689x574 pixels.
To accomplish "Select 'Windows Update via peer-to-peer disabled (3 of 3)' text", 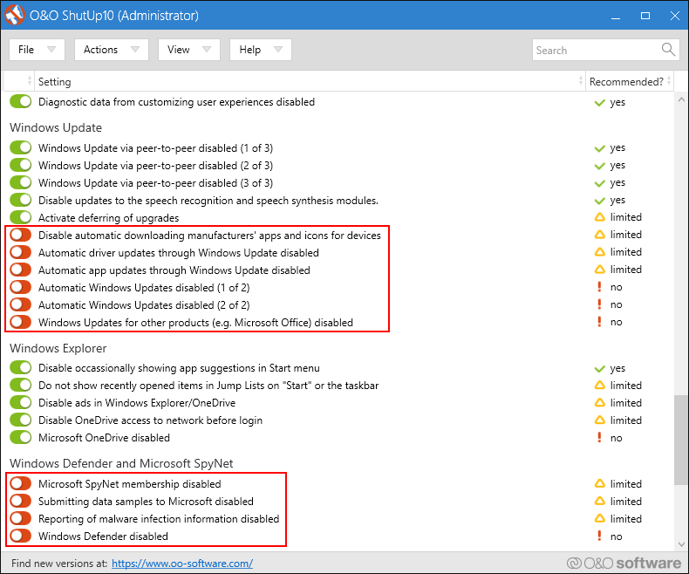I will click(155, 183).
